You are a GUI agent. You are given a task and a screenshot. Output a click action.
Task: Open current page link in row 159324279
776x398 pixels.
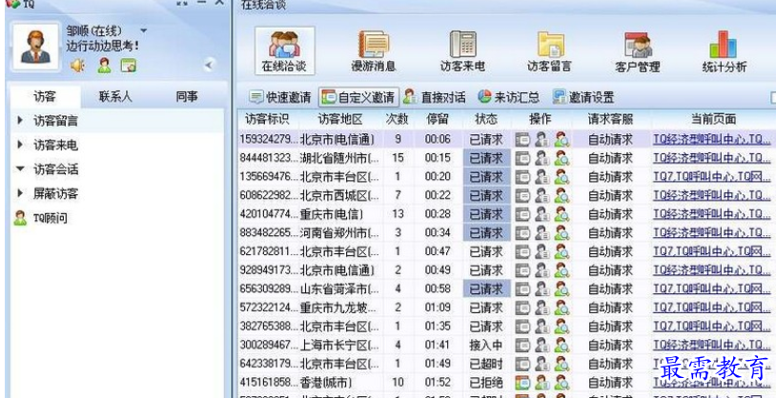[712, 139]
